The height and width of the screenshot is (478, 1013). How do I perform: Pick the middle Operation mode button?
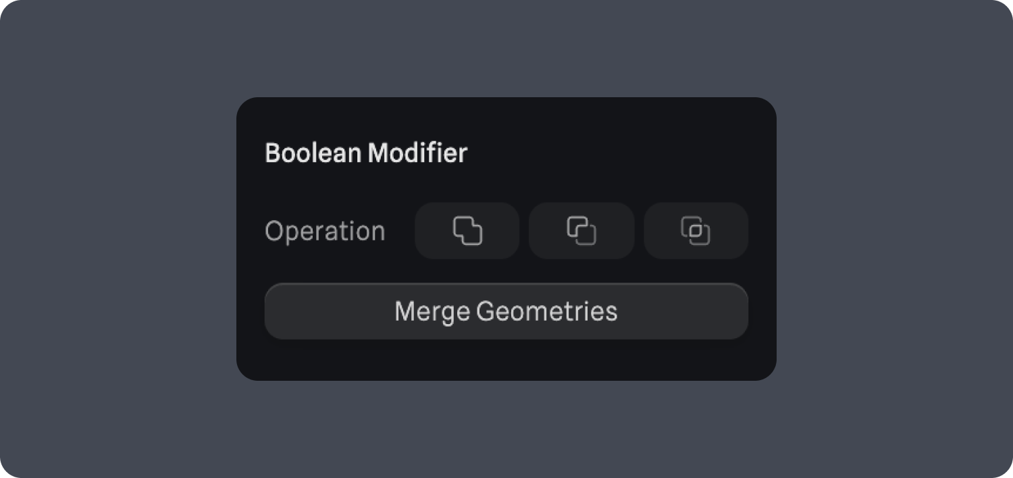581,231
